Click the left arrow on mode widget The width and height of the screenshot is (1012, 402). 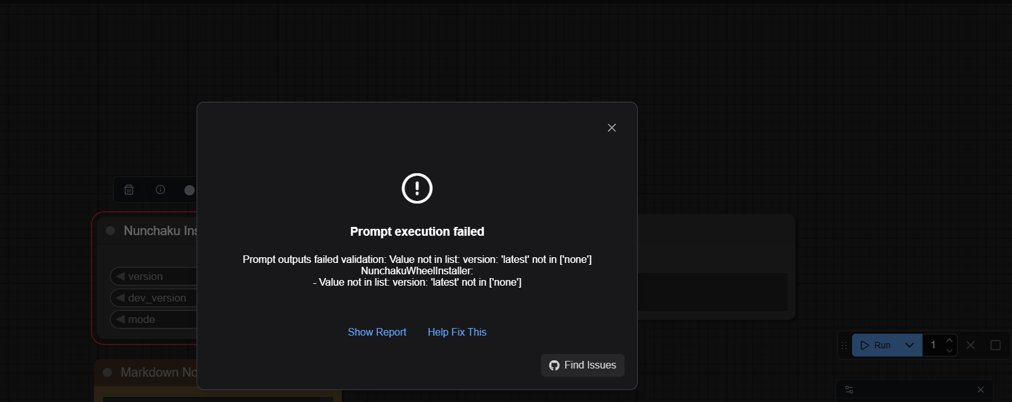coord(120,319)
